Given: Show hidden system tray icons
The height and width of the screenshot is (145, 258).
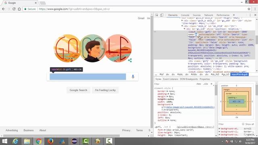Looking at the screenshot, I should [x=223, y=141].
